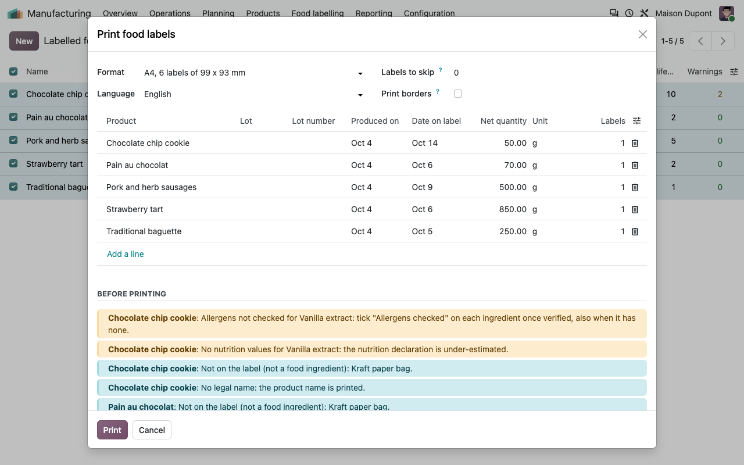Edit the Labels to skip value field
This screenshot has height=465, width=744.
coord(549,73)
